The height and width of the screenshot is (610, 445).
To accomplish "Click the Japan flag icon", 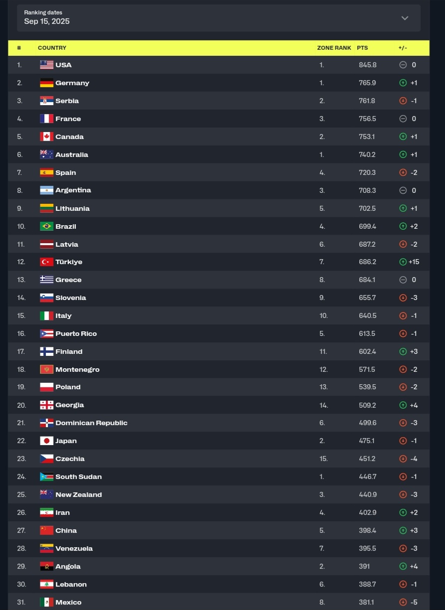I will [46, 441].
